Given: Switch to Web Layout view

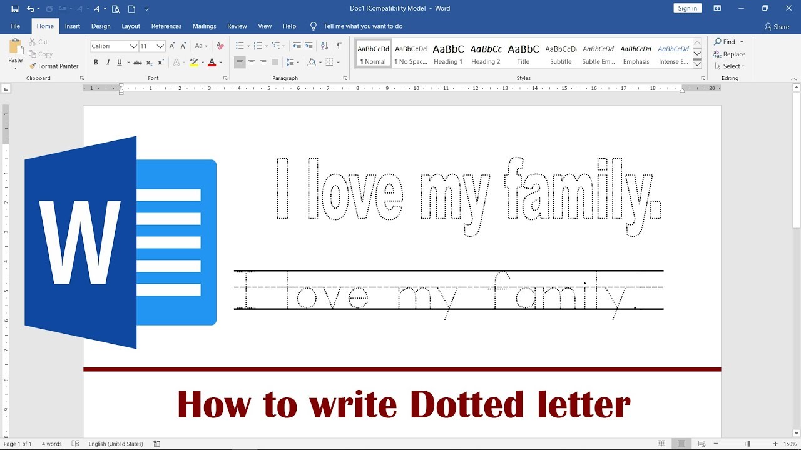Looking at the screenshot, I should click(x=702, y=444).
